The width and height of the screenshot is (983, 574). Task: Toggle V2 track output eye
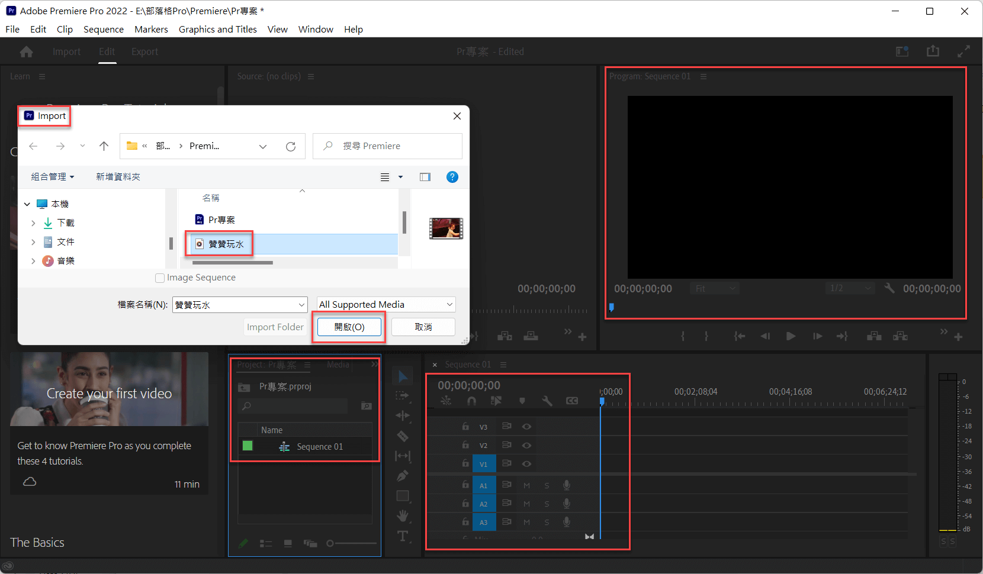pos(526,445)
